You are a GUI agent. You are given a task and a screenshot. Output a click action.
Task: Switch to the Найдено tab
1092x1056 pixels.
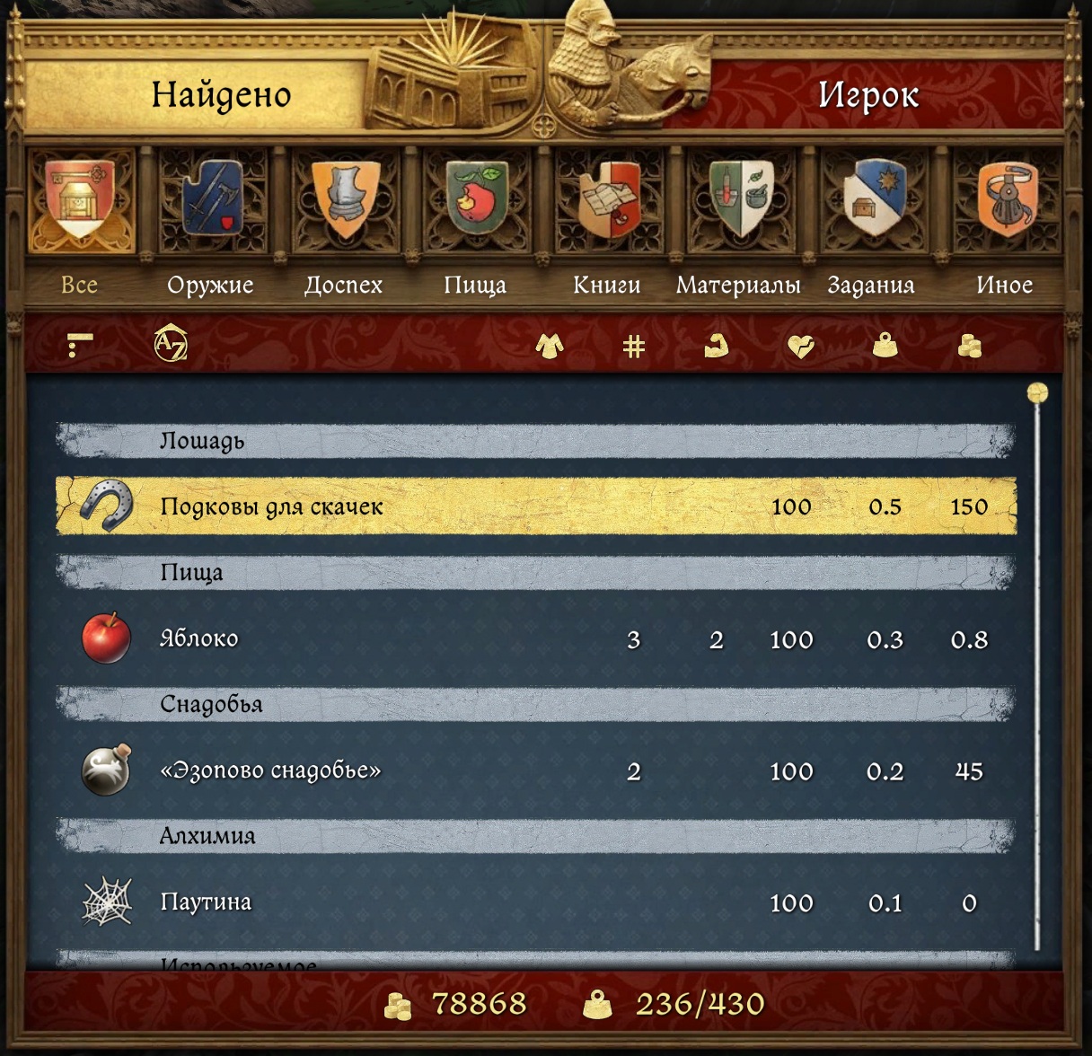221,95
